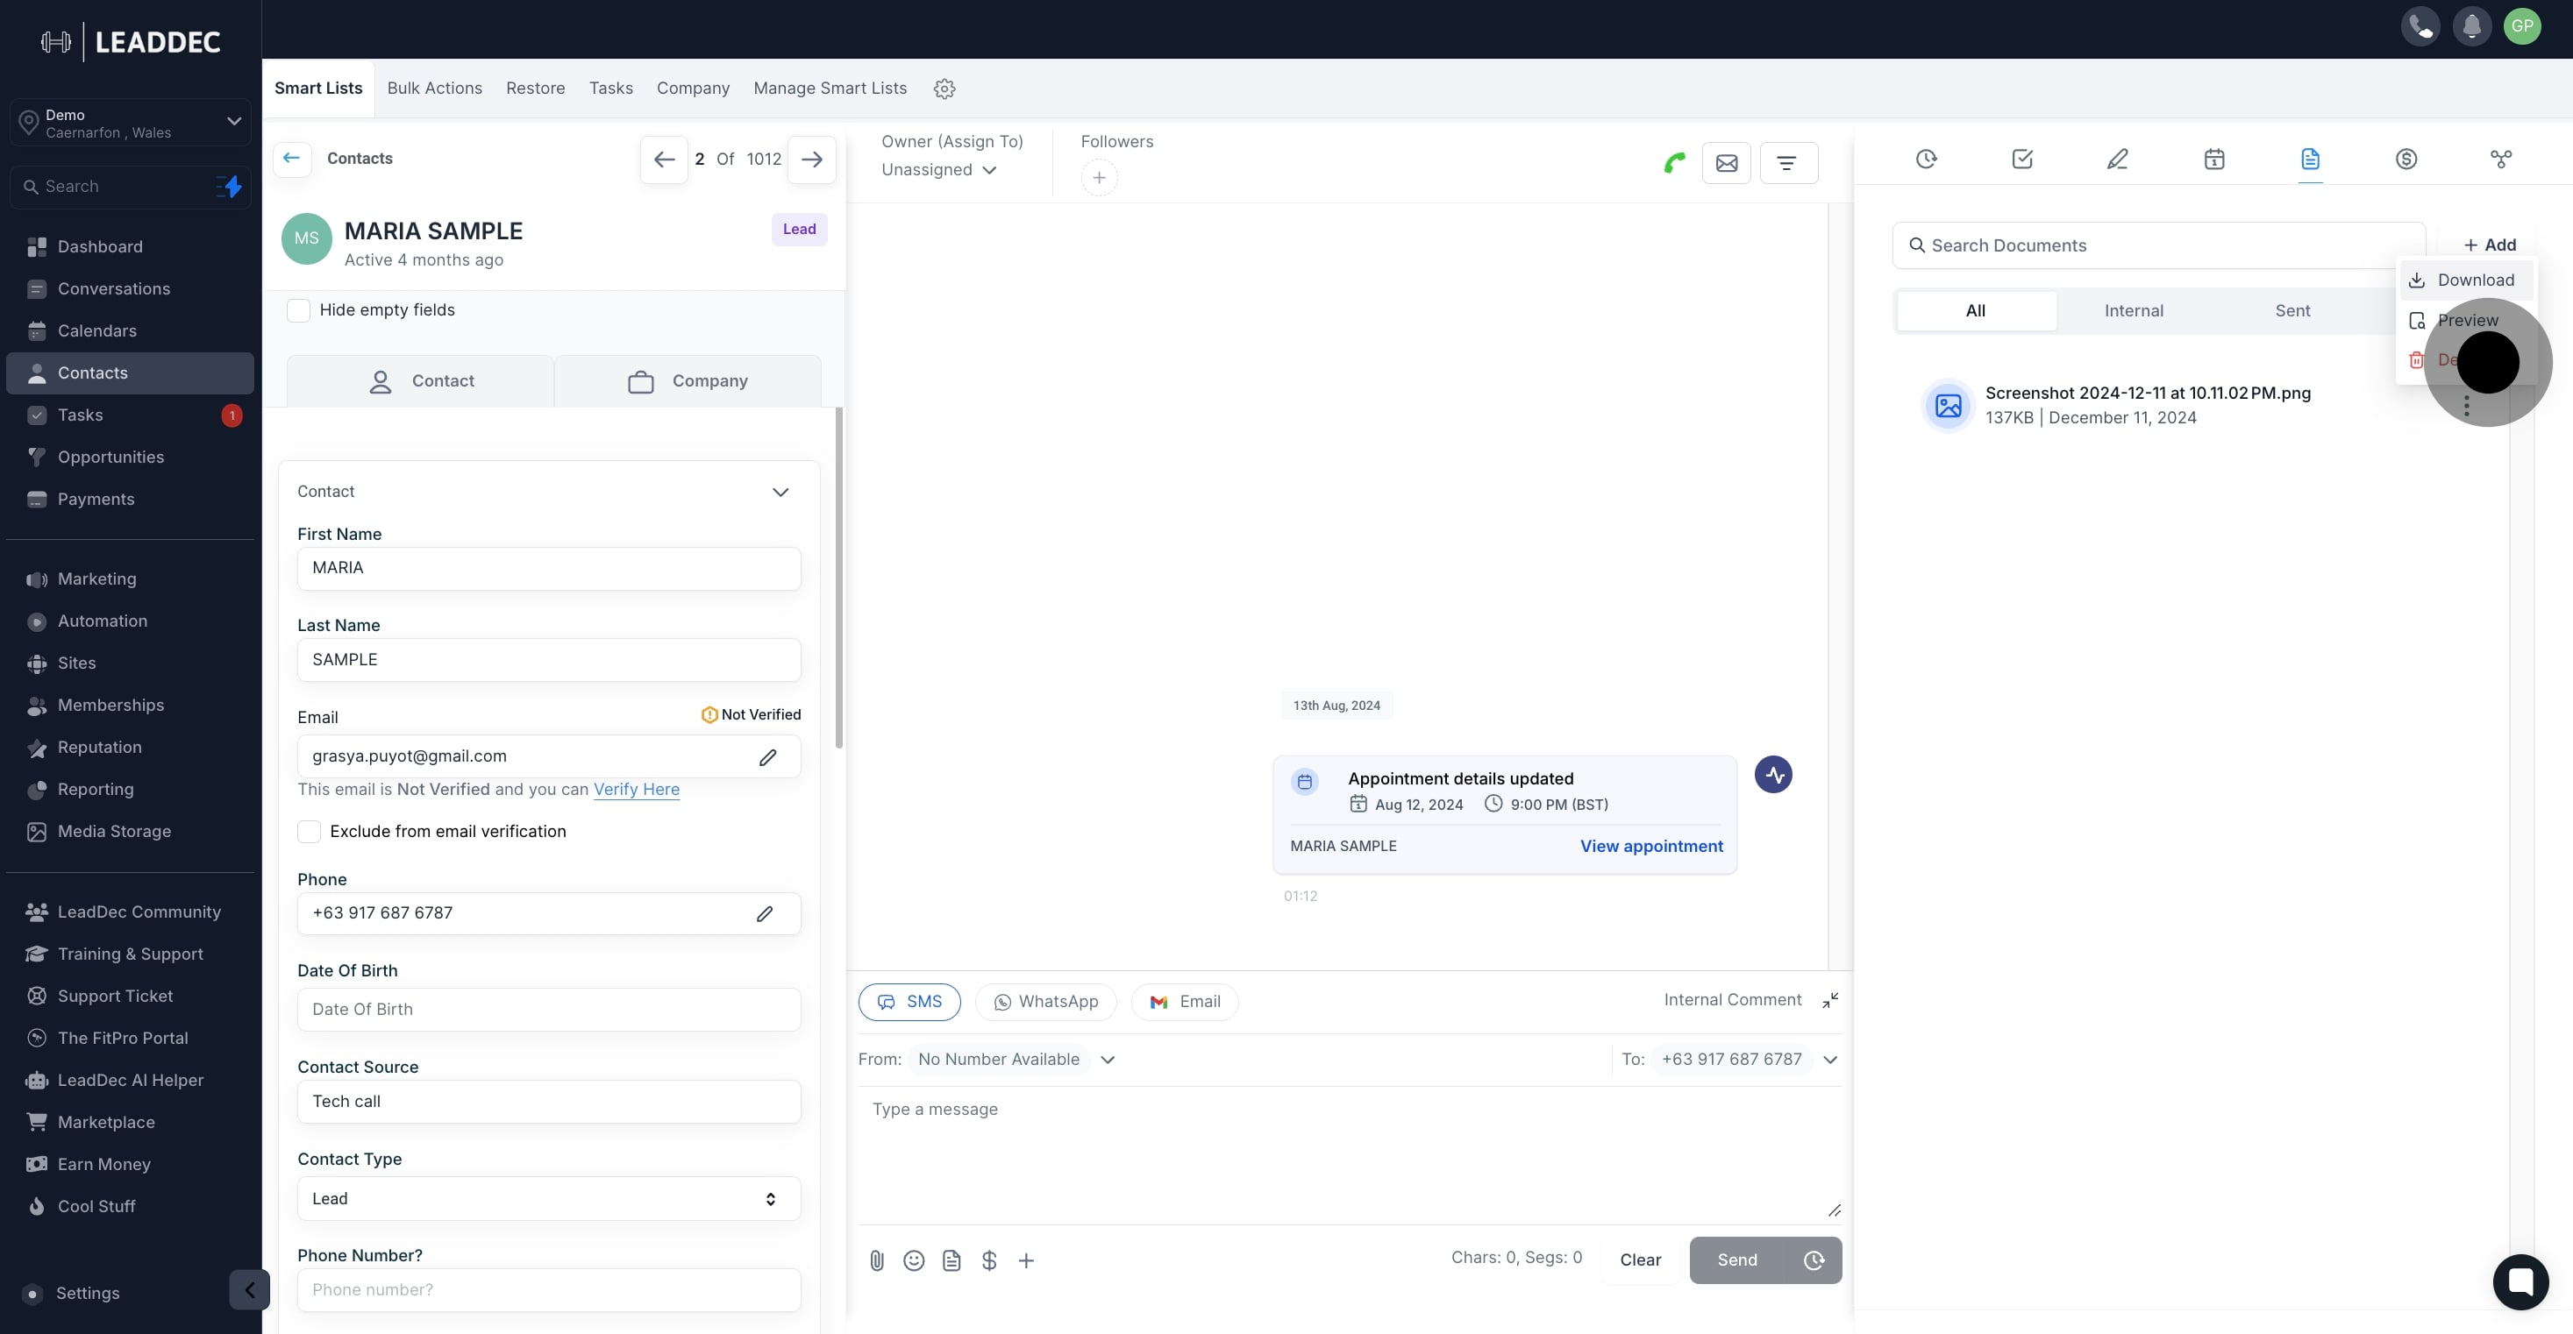The width and height of the screenshot is (2573, 1334).
Task: Open the Screenshot 2024-12-11 document thumbnail
Action: [1948, 406]
